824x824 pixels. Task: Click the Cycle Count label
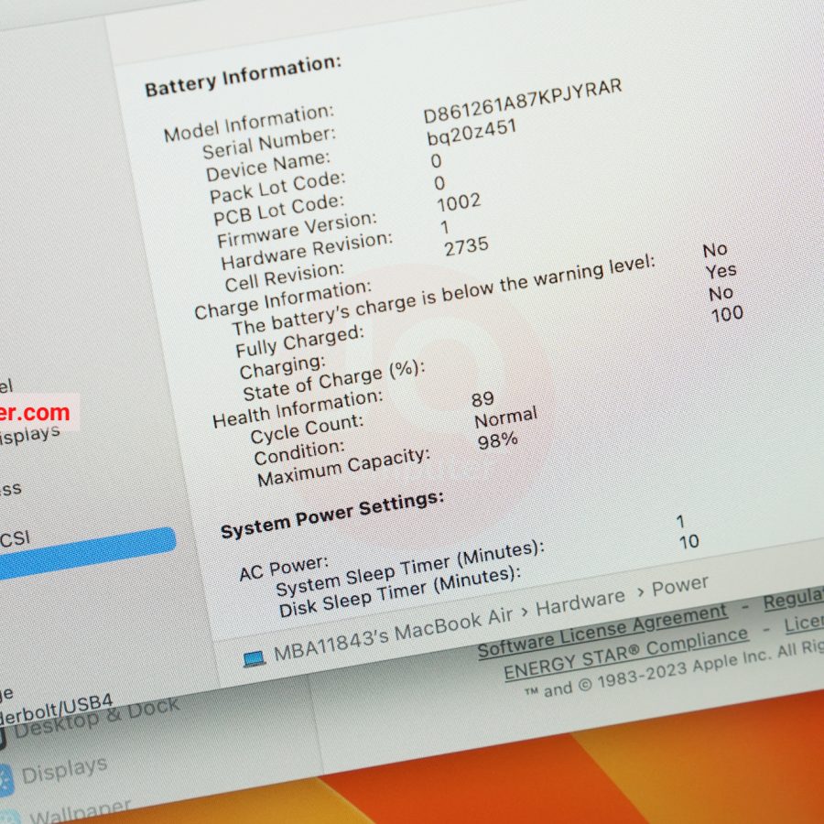(x=307, y=428)
